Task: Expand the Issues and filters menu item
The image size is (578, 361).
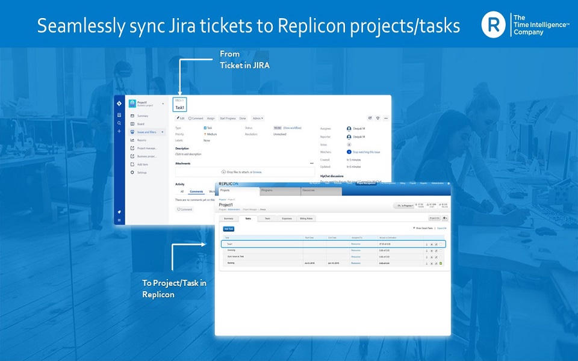Action: pos(163,132)
